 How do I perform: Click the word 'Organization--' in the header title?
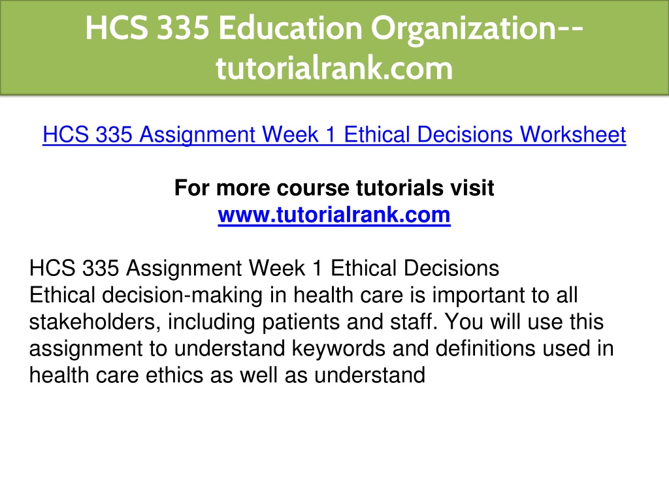click(x=477, y=28)
